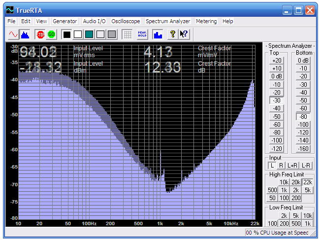Open the Audio I/O menu
Viewport: 320px width, 240px height.
[x=94, y=21]
